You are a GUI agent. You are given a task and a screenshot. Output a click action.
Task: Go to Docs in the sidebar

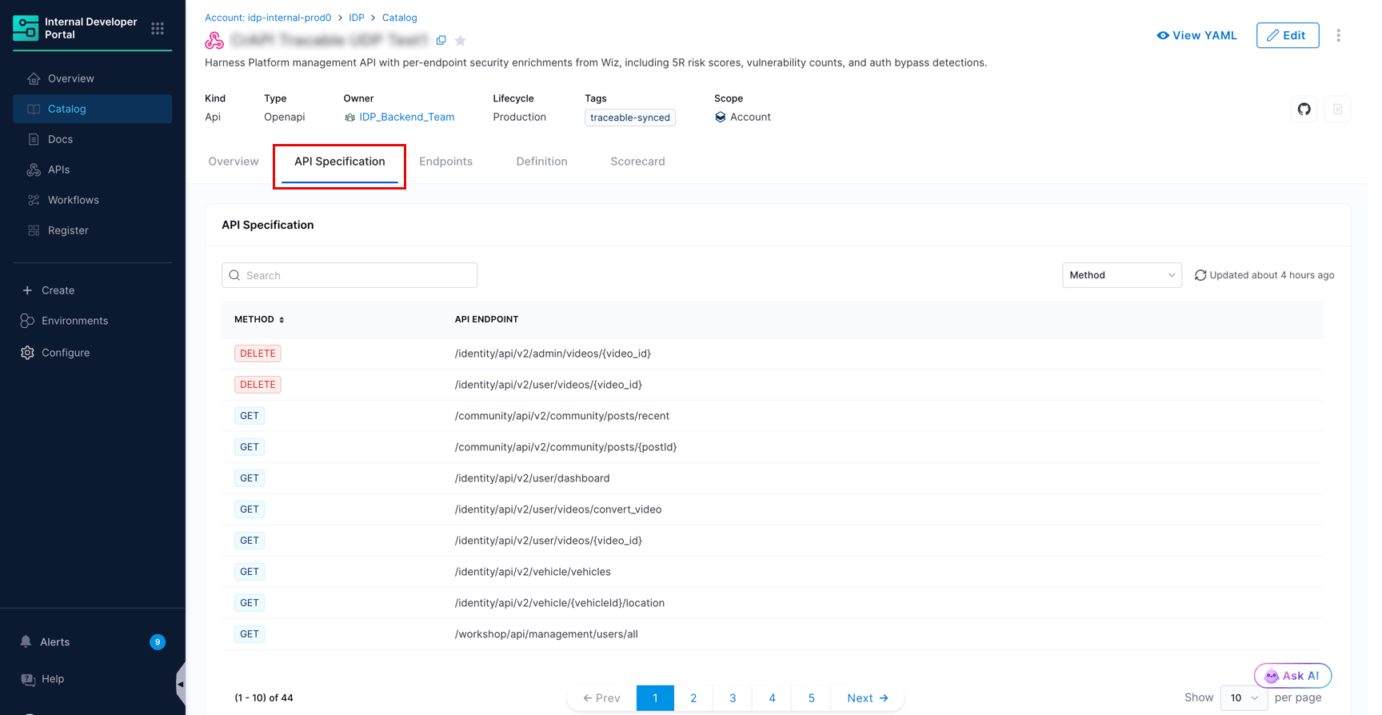point(92,139)
